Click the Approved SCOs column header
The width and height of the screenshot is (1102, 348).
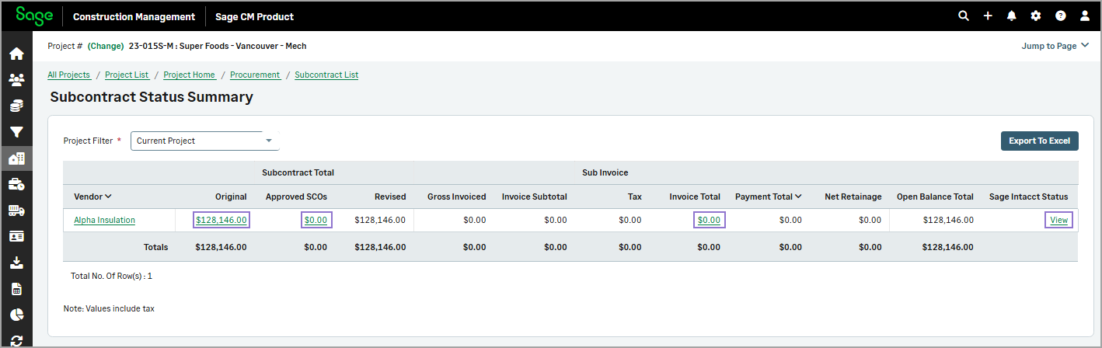click(296, 197)
